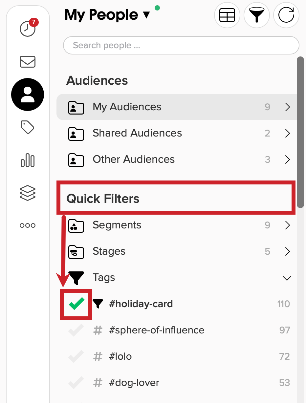Image resolution: width=306 pixels, height=403 pixels.
Task: Open the My People dropdown arrow
Action: 146,15
